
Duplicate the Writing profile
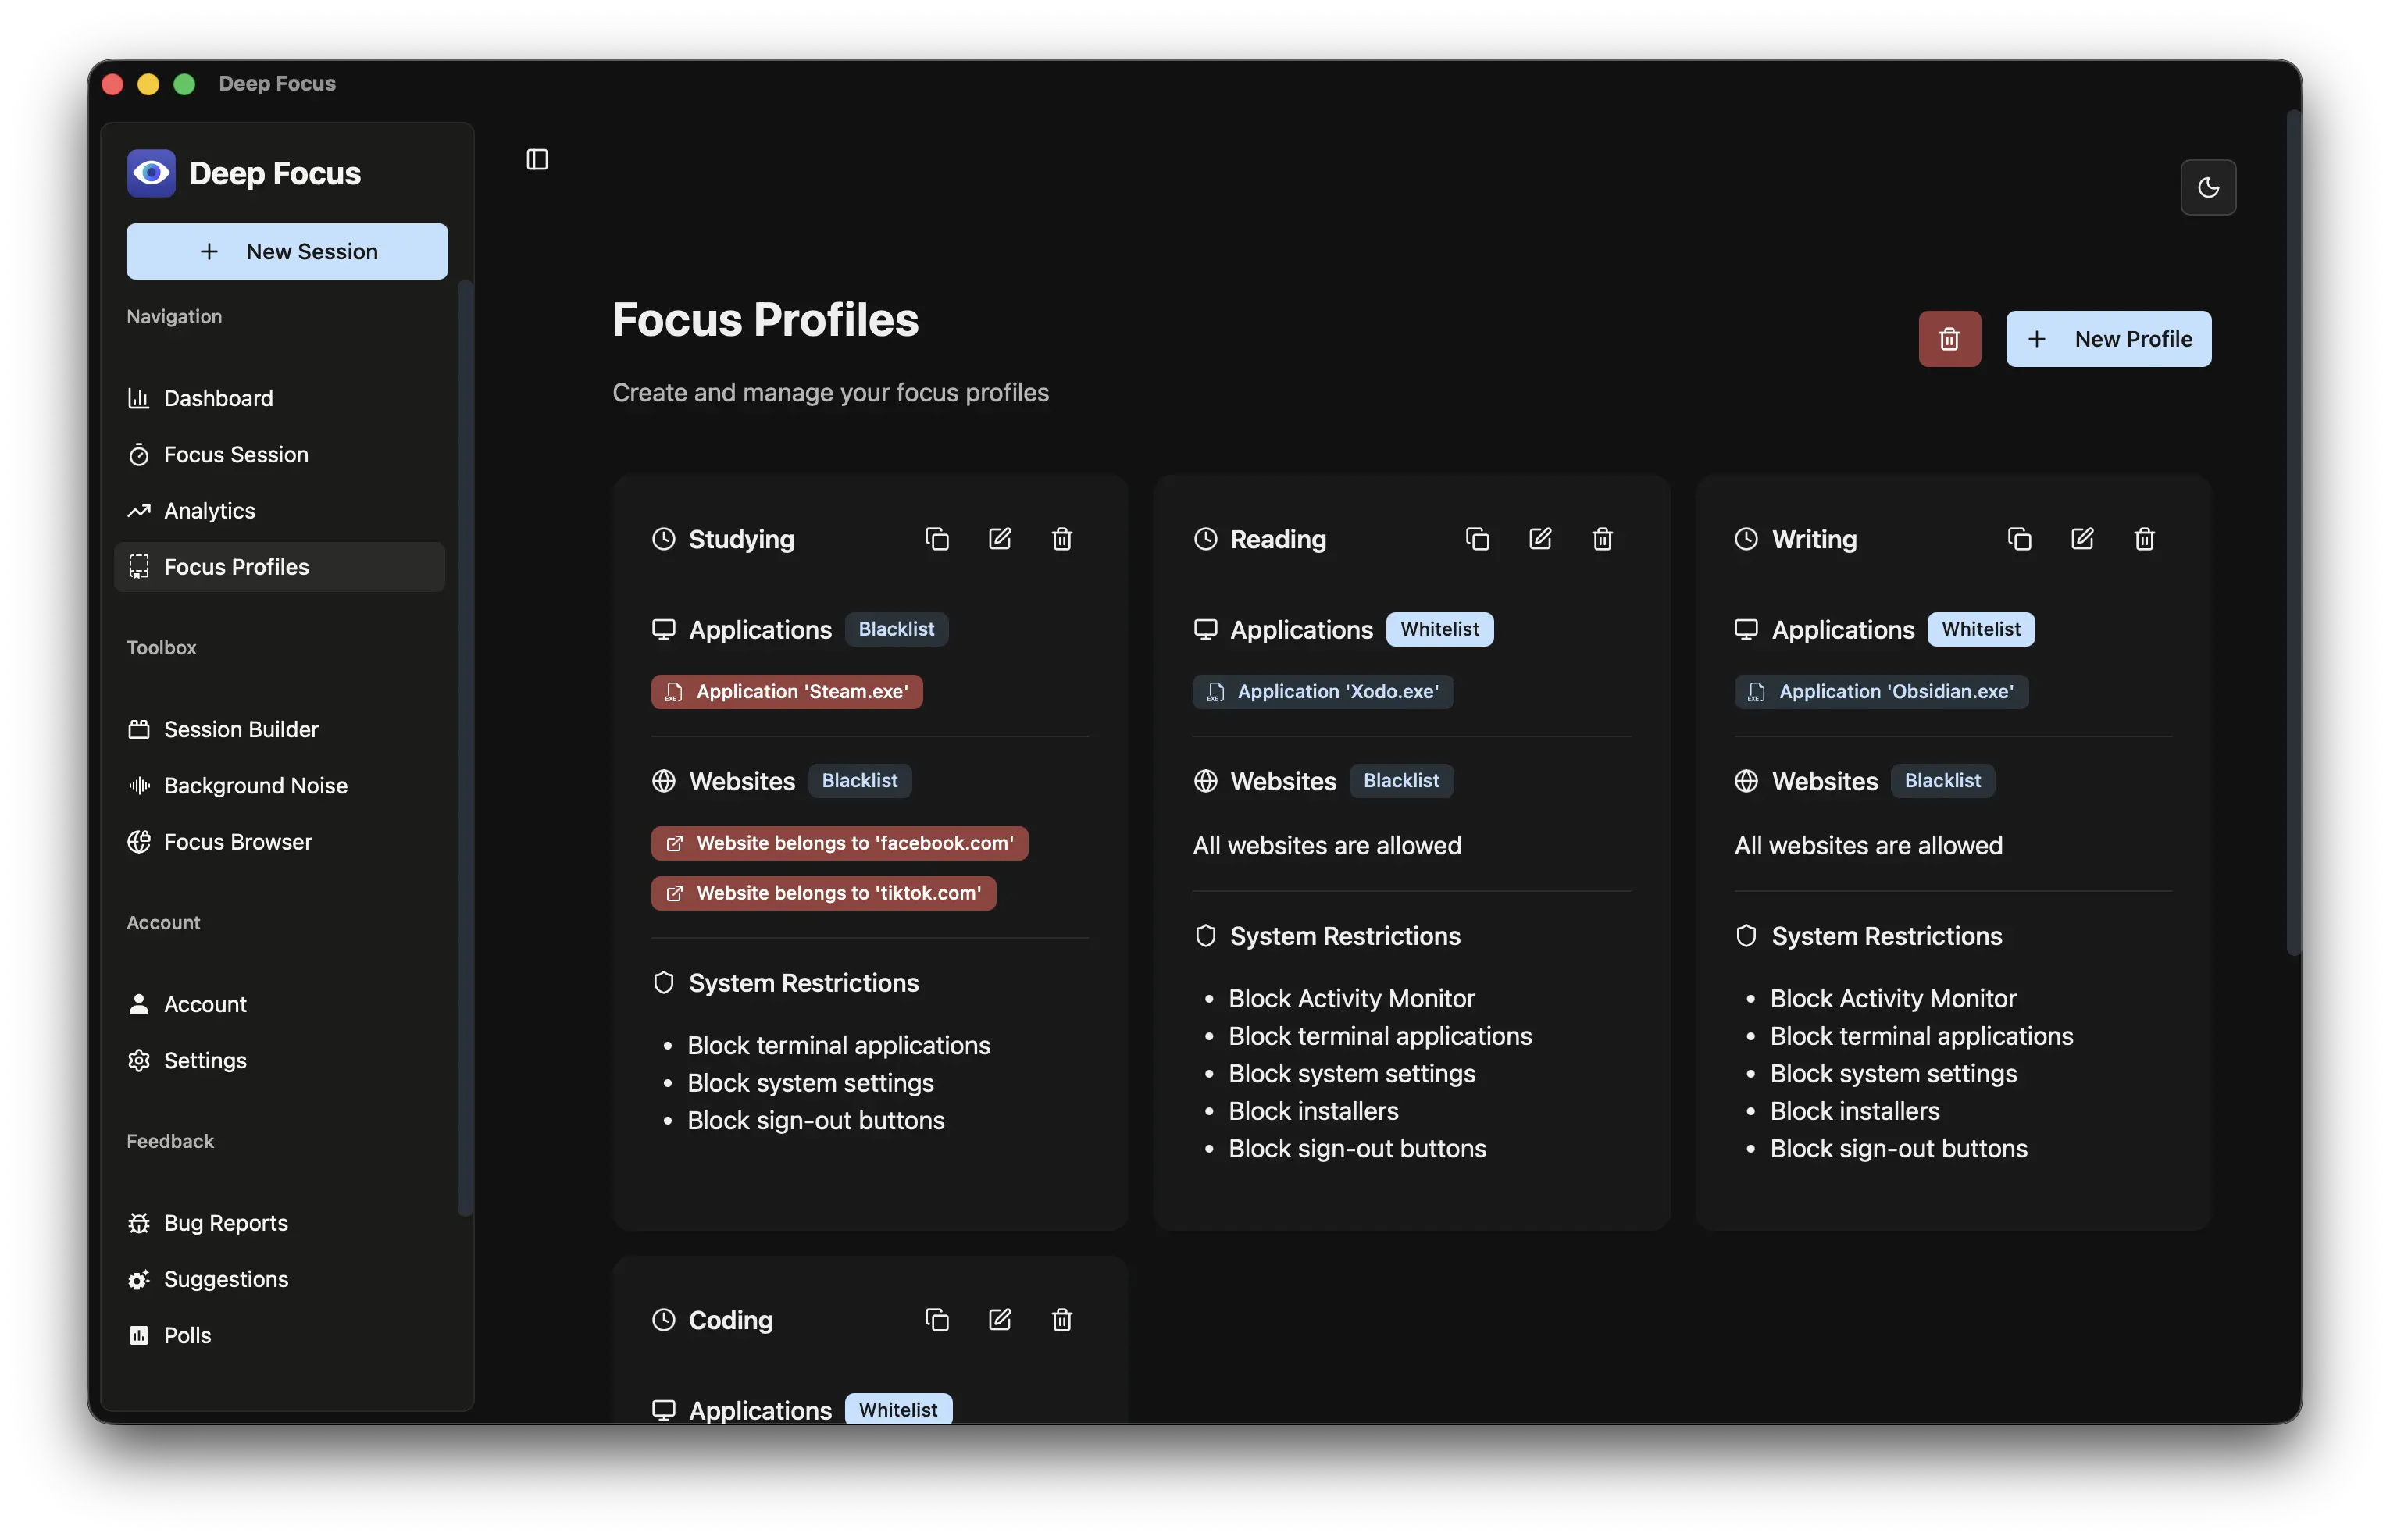click(x=2019, y=539)
